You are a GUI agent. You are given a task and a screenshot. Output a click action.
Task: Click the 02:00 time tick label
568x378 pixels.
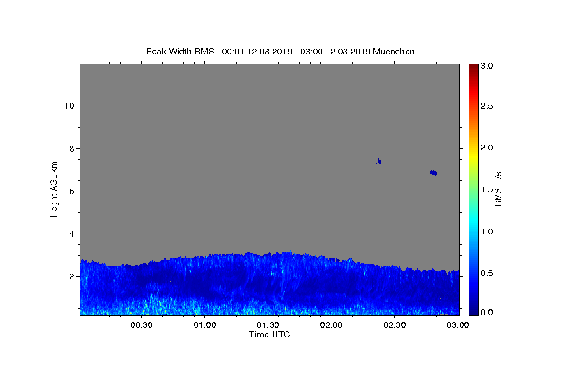tap(331, 325)
